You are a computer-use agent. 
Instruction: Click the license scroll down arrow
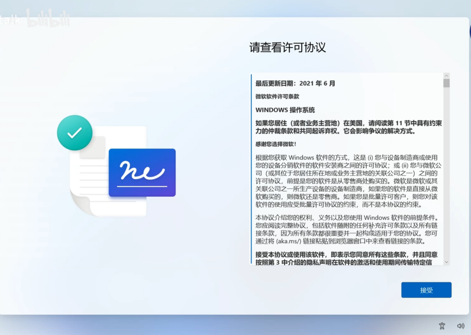(447, 262)
